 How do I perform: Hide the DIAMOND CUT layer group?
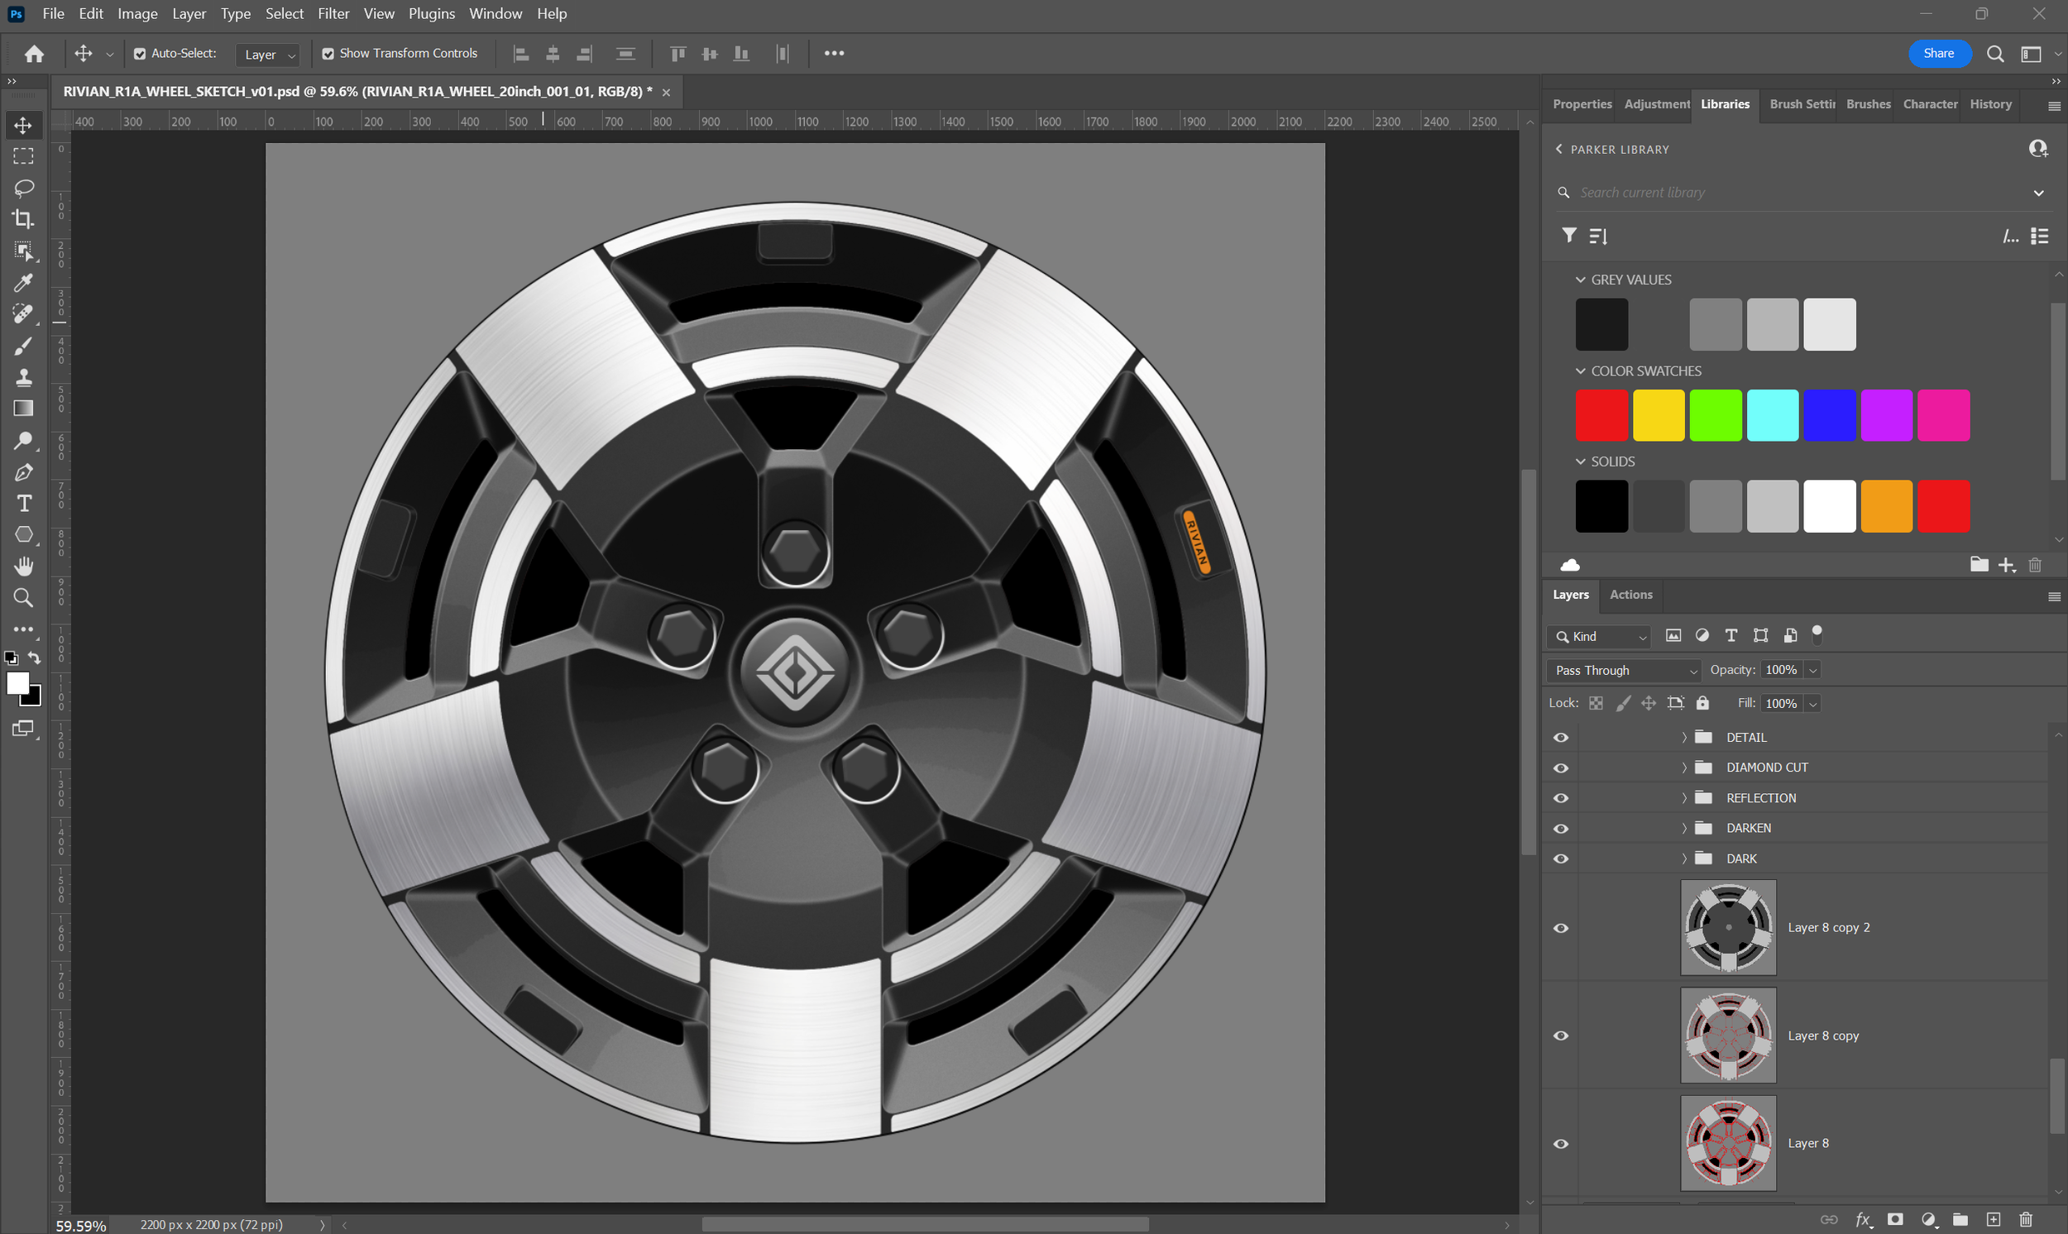click(1561, 768)
